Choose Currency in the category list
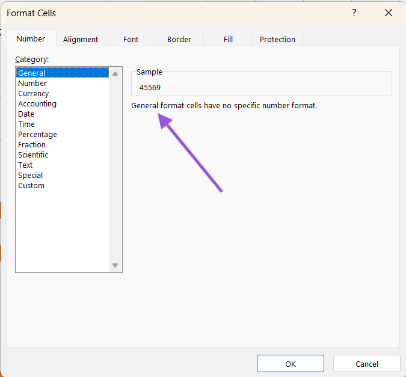406x377 pixels. coord(63,93)
